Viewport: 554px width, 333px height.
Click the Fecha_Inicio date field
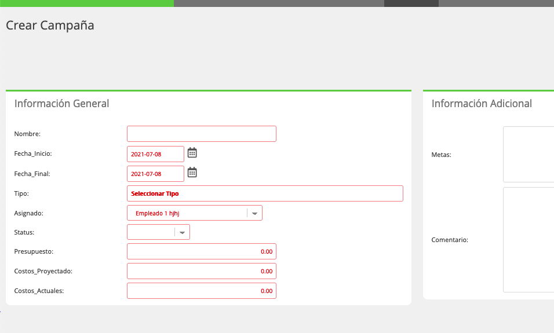click(x=155, y=154)
